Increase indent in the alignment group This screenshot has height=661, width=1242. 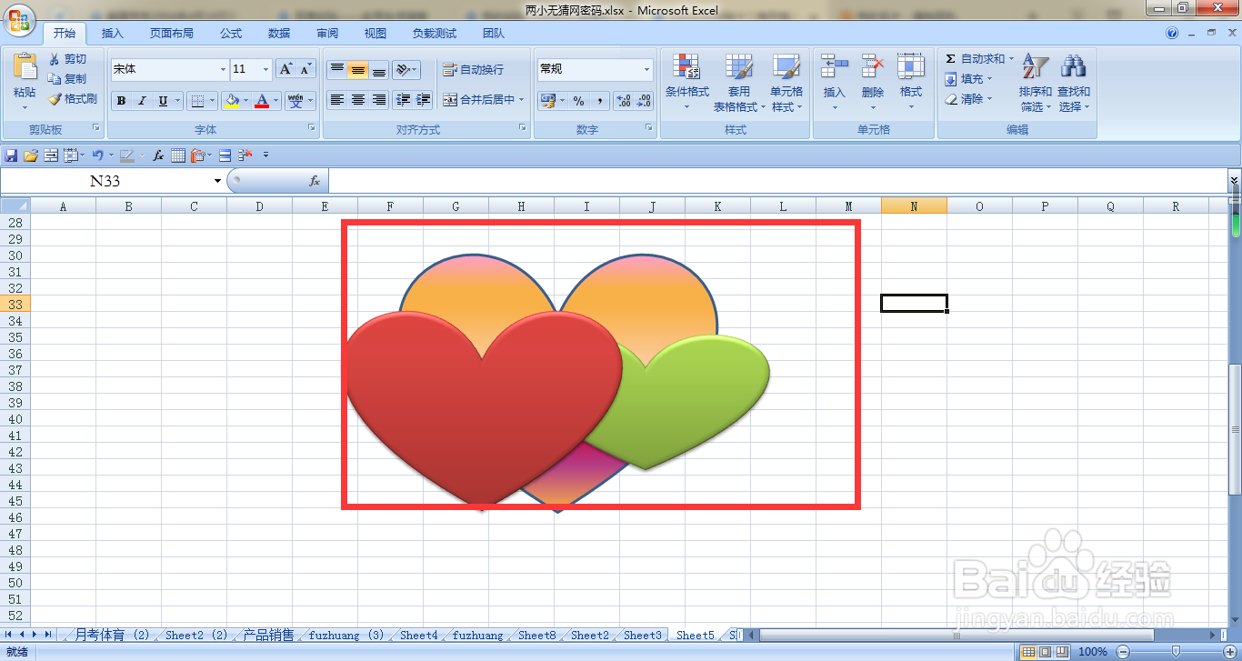tap(423, 100)
